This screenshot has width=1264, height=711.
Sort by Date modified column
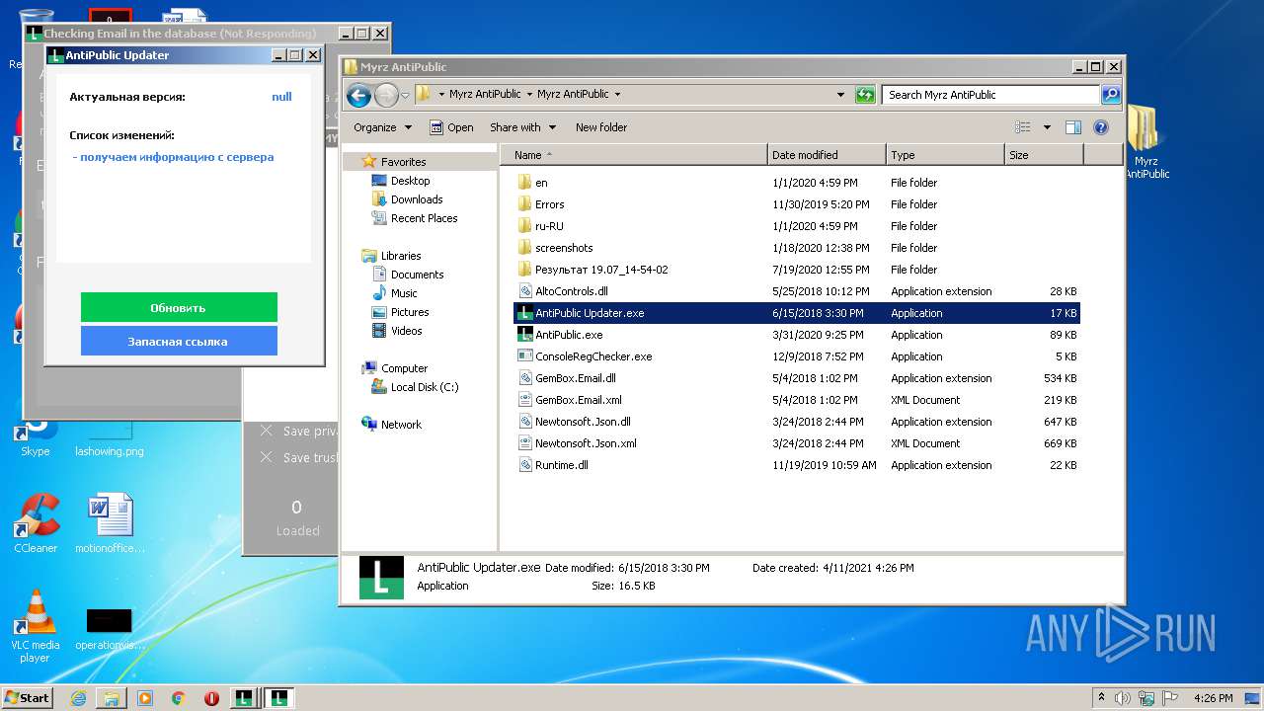827,155
